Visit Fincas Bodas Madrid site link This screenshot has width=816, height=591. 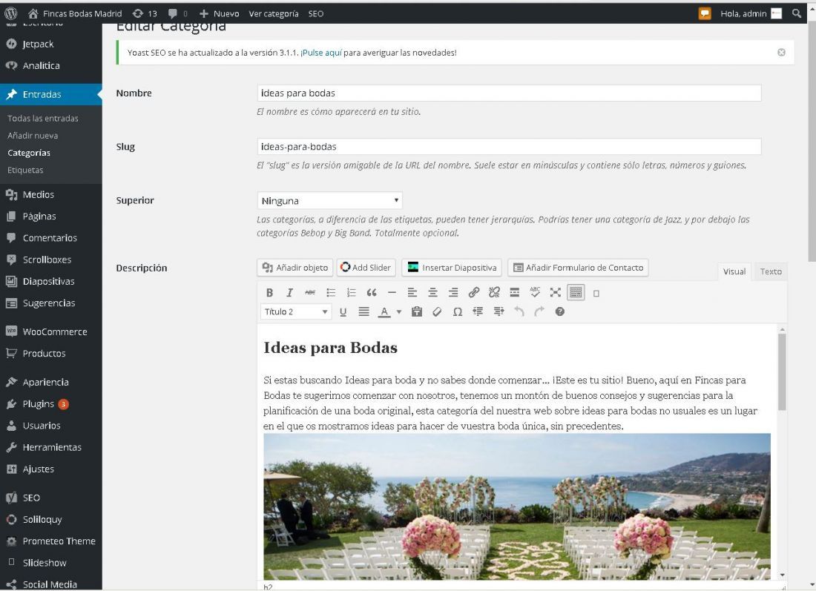[74, 13]
